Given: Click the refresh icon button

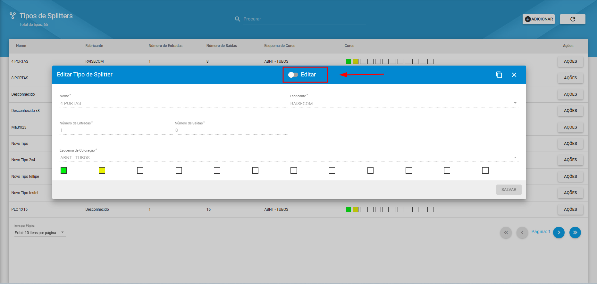Looking at the screenshot, I should (x=573, y=19).
